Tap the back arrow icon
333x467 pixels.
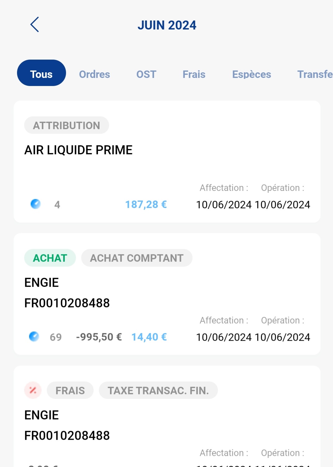[34, 25]
